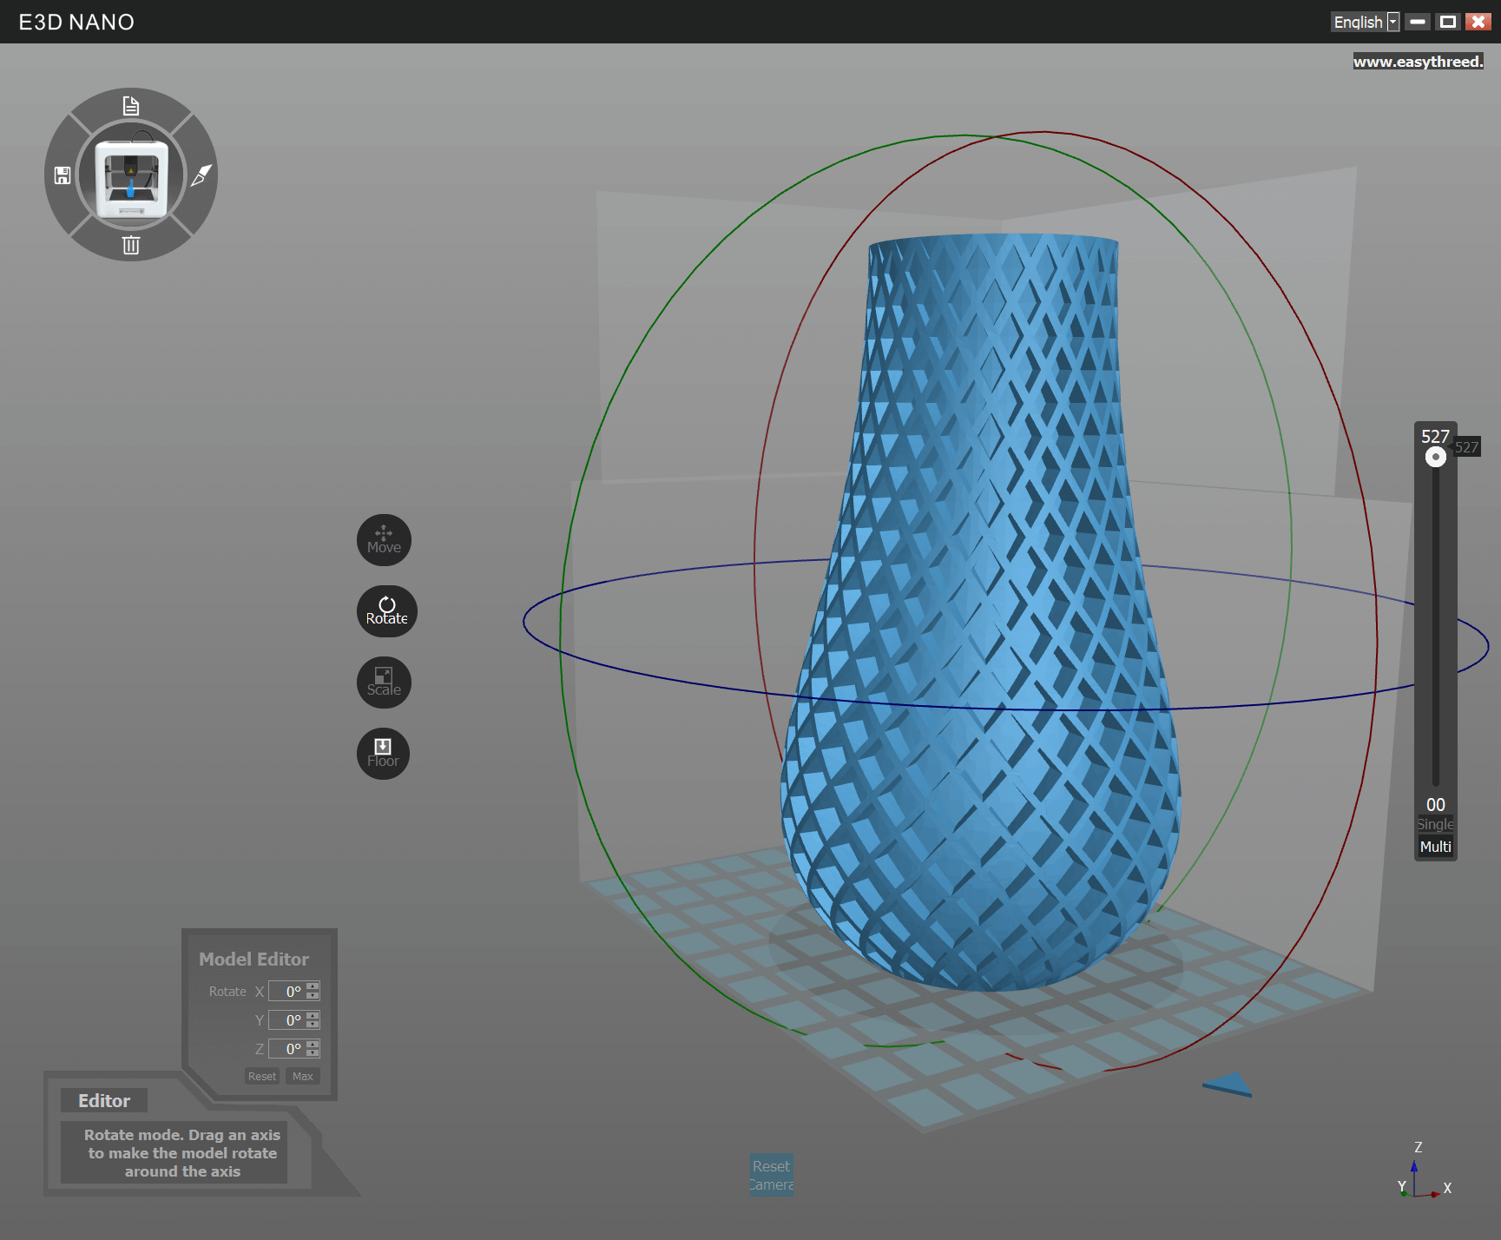Decrease the Y rotation with its down arrow
The image size is (1501, 1240).
(x=312, y=1024)
